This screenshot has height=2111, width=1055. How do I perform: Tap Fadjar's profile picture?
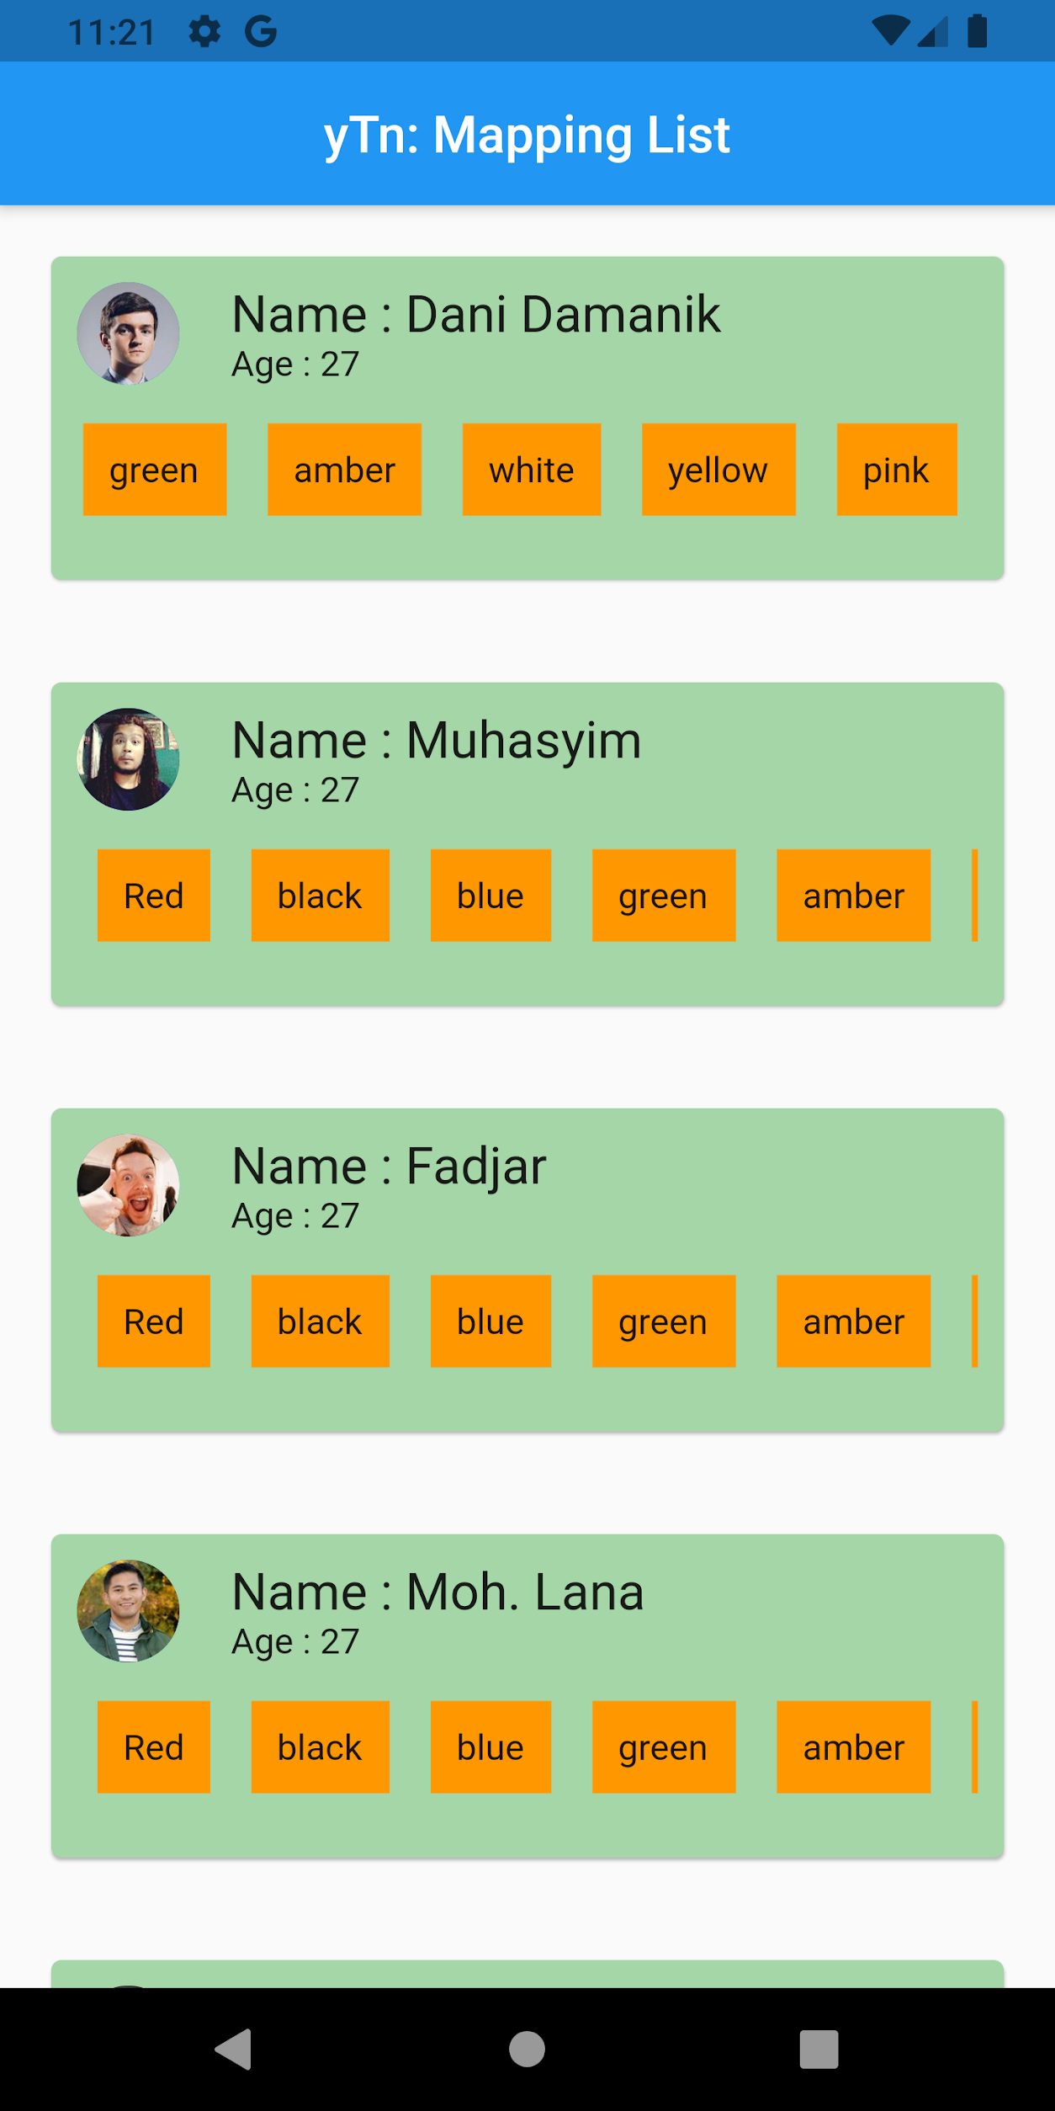(x=127, y=1184)
